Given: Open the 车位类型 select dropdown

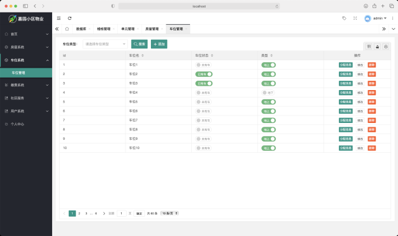Looking at the screenshot, I should point(105,44).
